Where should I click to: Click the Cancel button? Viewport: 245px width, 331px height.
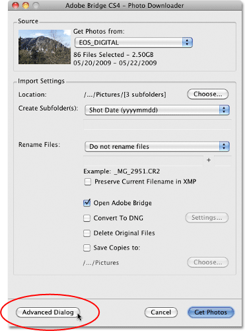click(161, 312)
